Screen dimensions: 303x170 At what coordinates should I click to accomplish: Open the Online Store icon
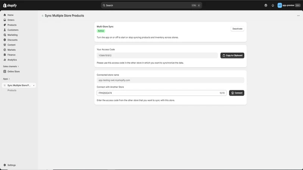pyautogui.click(x=5, y=71)
